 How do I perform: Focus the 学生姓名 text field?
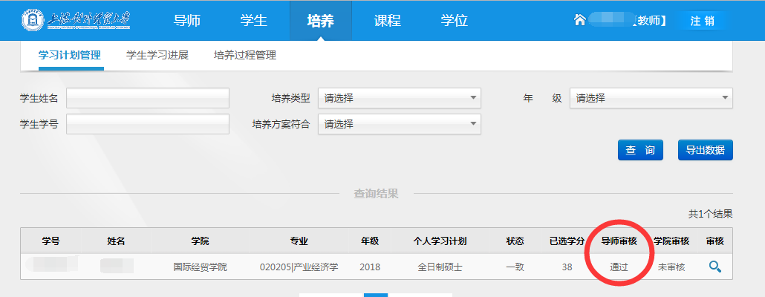(148, 98)
